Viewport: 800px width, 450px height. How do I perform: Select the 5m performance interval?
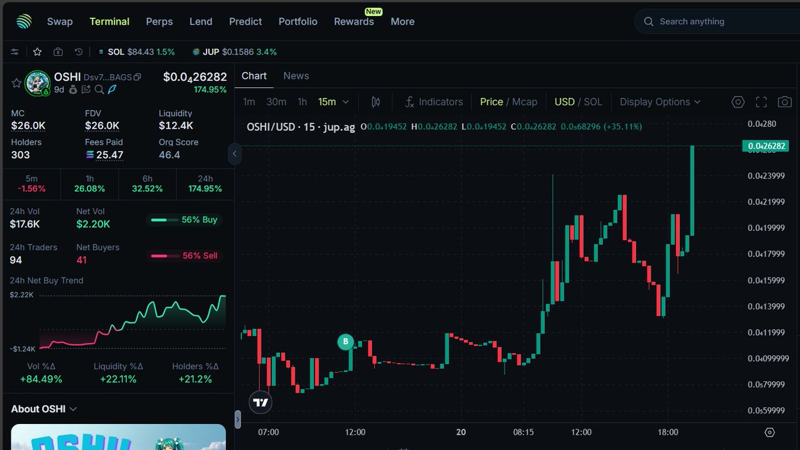point(31,183)
